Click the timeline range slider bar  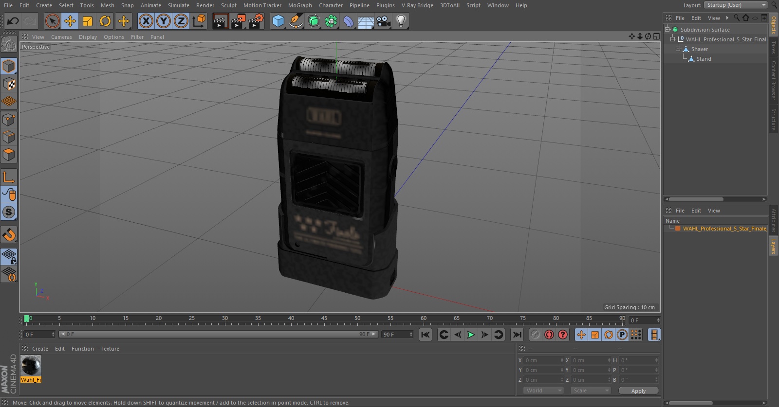tap(218, 334)
